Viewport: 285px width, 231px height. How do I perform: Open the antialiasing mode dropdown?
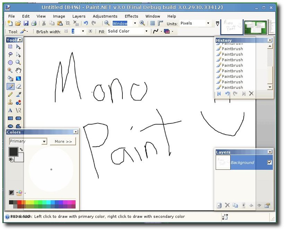click(x=157, y=31)
